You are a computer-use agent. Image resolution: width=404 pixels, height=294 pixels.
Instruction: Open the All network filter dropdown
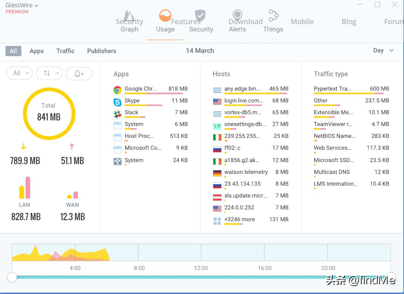coord(20,73)
